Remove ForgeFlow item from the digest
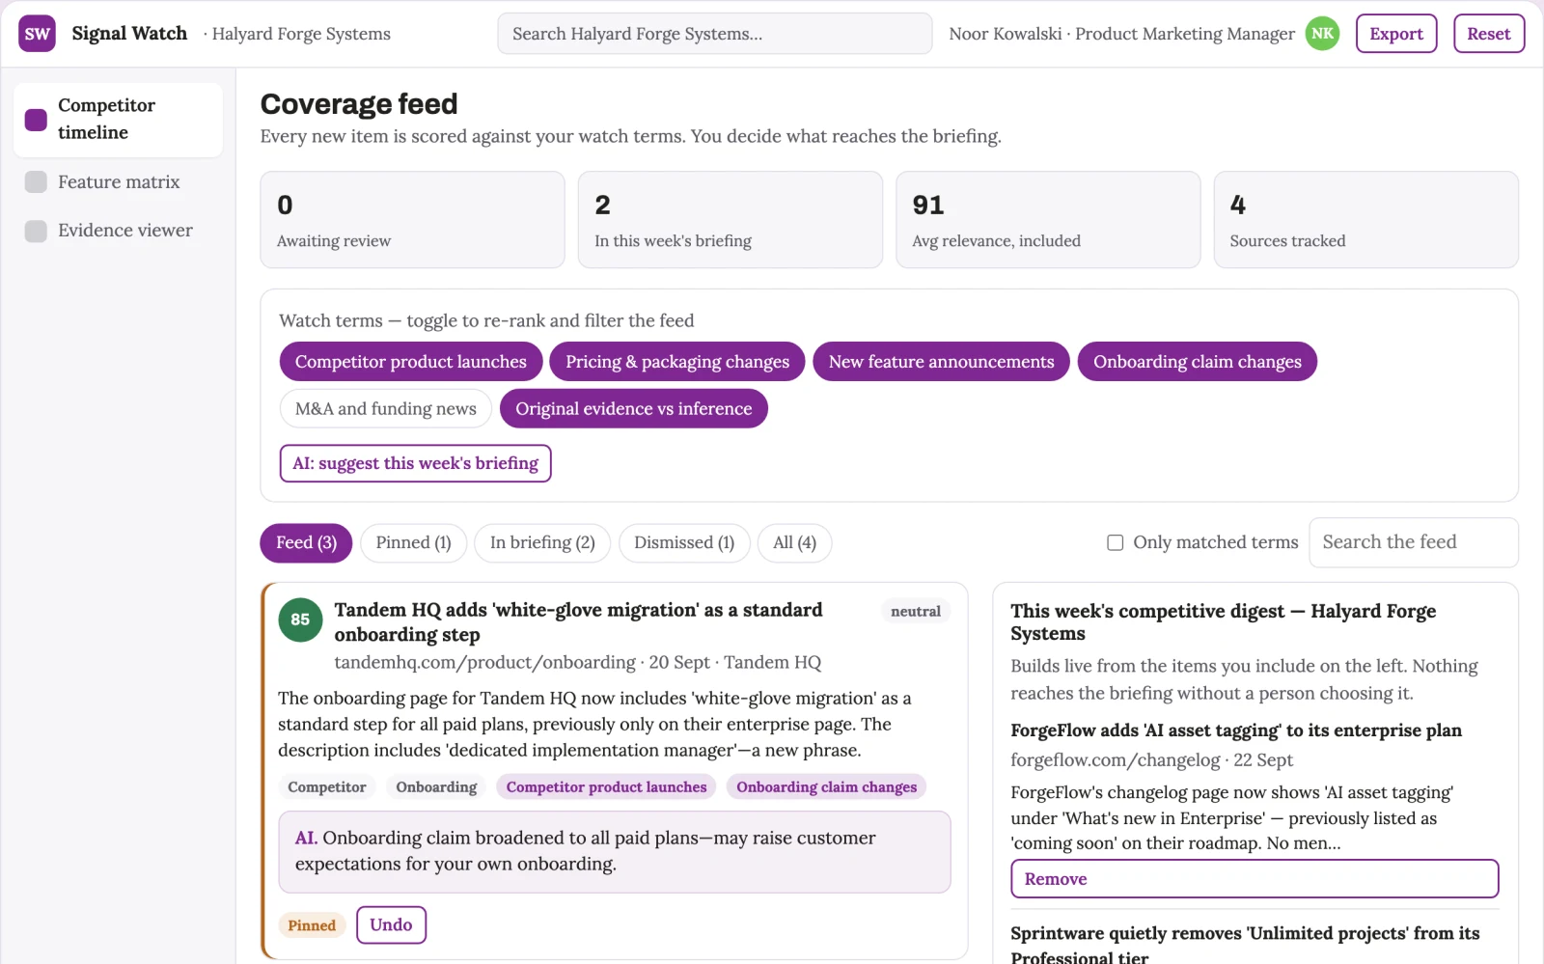Viewport: 1544px width, 964px height. pyautogui.click(x=1254, y=879)
